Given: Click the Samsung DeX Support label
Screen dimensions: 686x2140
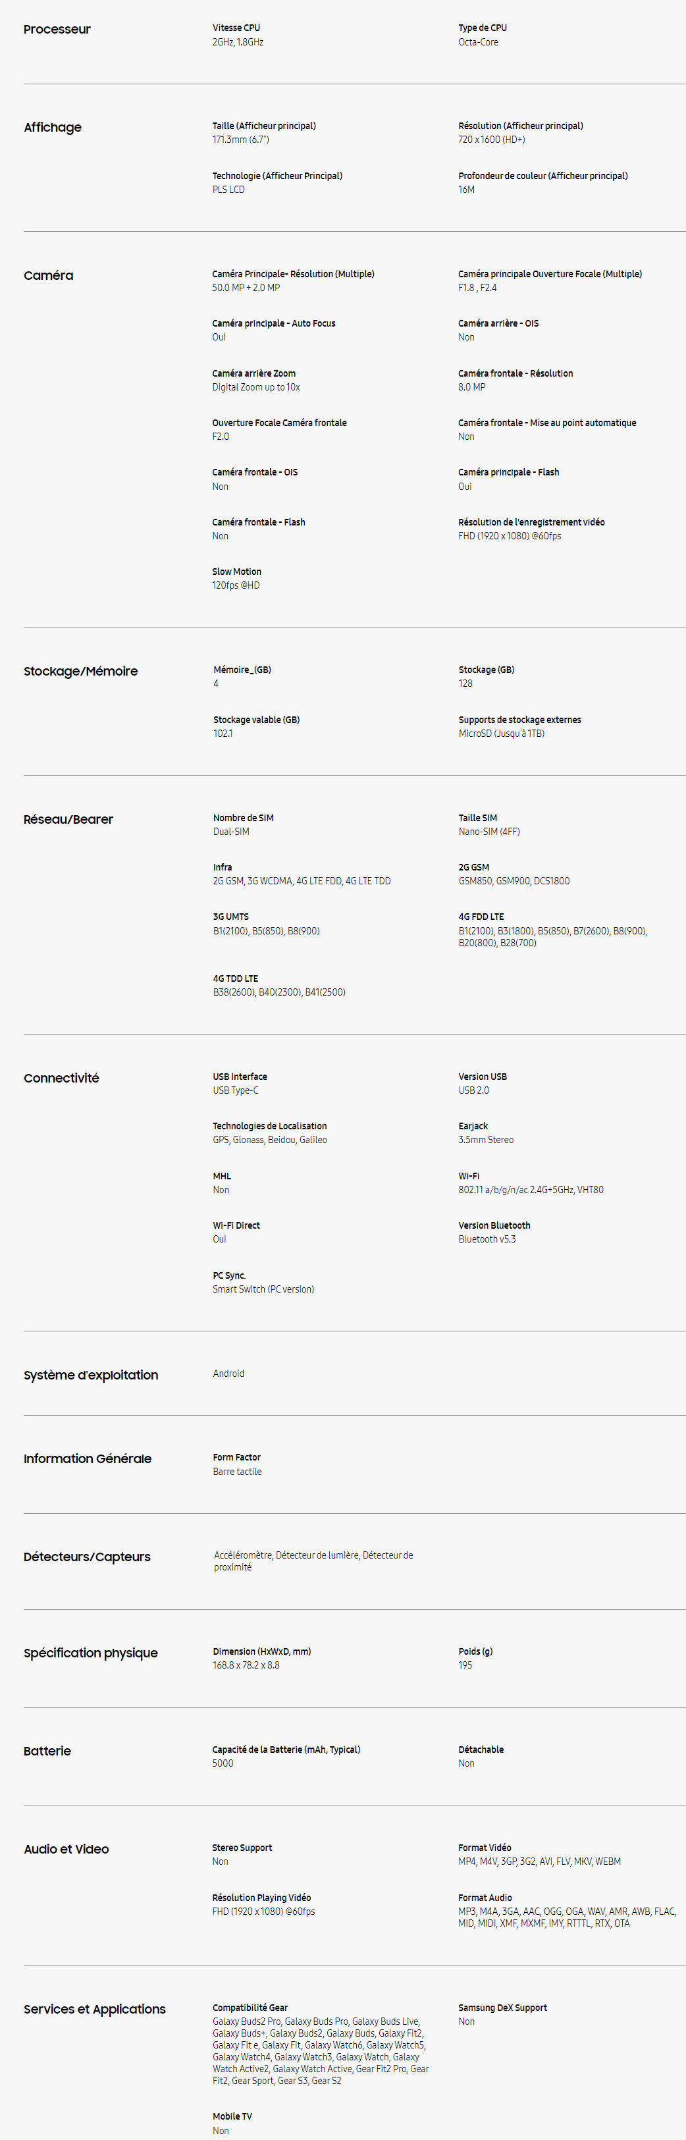Looking at the screenshot, I should click(502, 2007).
